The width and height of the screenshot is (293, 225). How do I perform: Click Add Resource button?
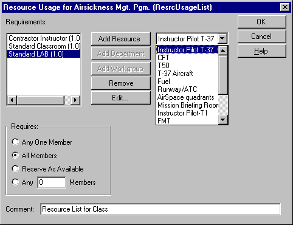point(121,39)
